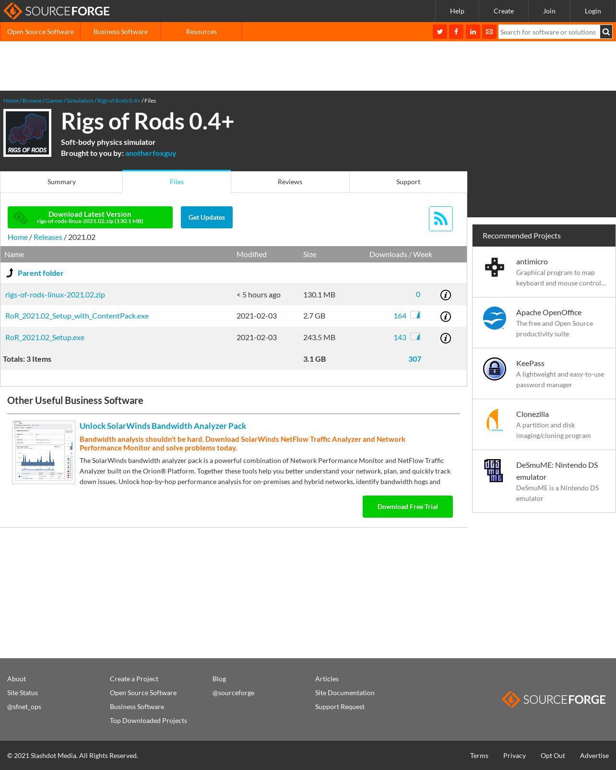The height and width of the screenshot is (770, 616).
Task: Click the Clonezilla project icon
Action: point(495,420)
